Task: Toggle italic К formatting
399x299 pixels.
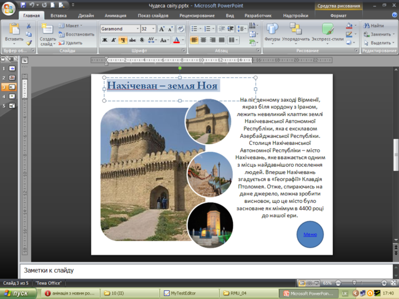Action: click(114, 40)
